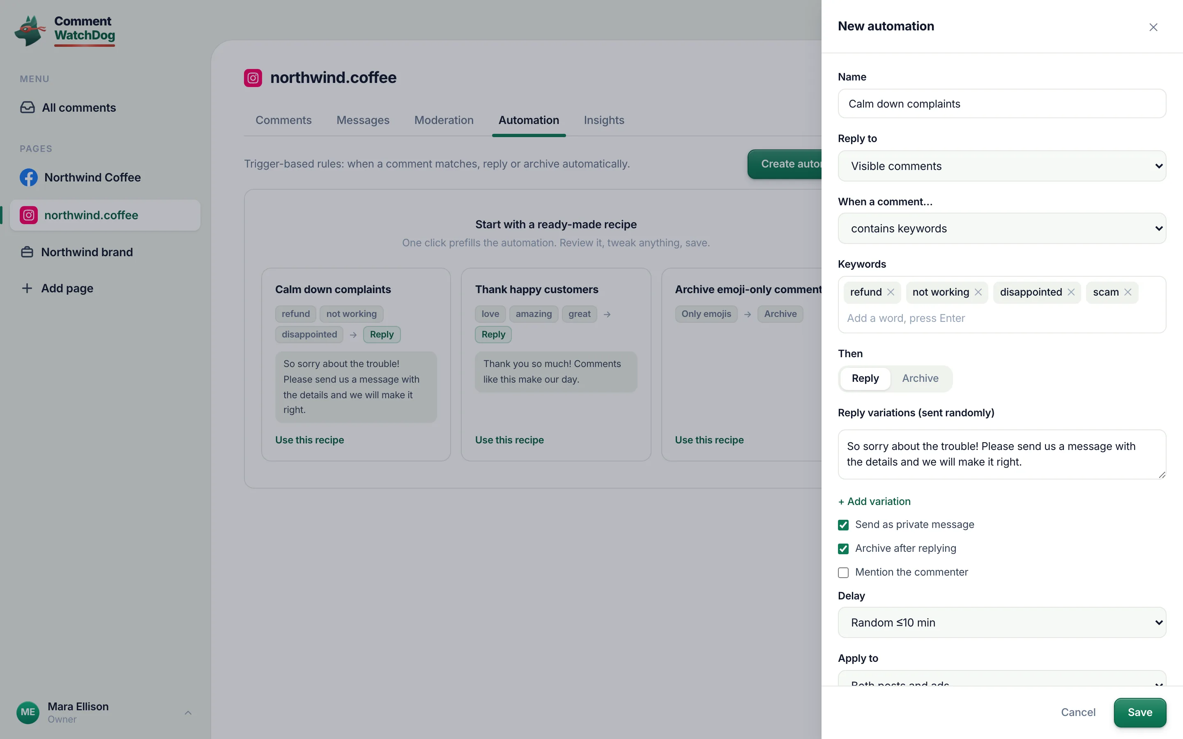Switch to the Messages tab
This screenshot has width=1183, height=739.
click(x=363, y=120)
